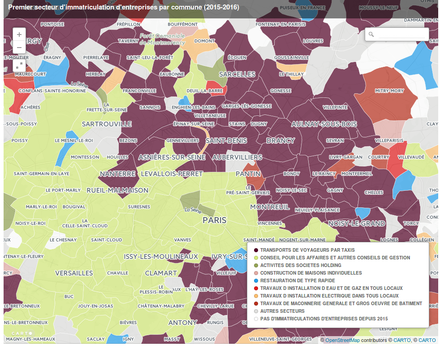Click the SARTROUVILLE commune label
The image size is (440, 346).
(107, 124)
